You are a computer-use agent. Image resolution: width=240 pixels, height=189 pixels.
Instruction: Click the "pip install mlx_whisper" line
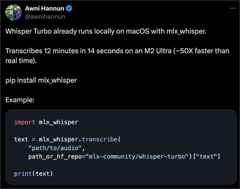pyautogui.click(x=41, y=81)
